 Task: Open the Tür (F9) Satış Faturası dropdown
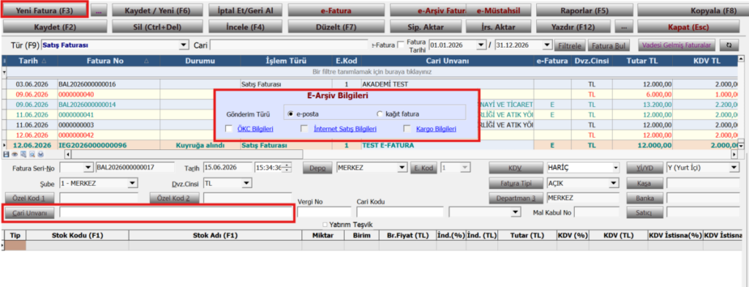click(184, 45)
